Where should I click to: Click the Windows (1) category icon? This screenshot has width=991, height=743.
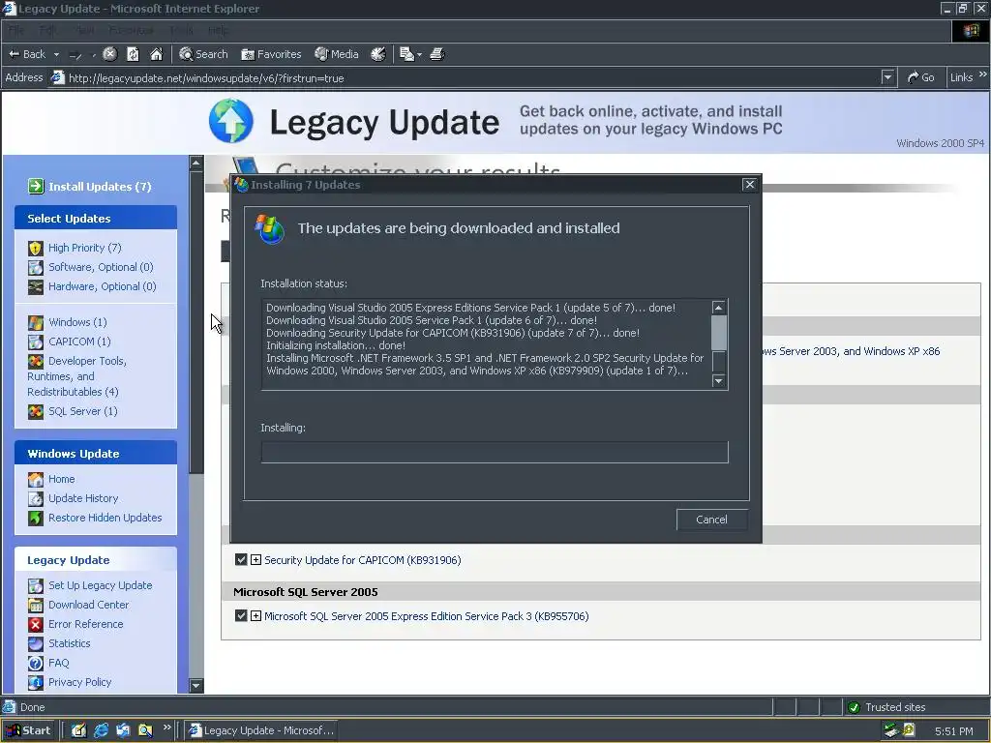(36, 322)
